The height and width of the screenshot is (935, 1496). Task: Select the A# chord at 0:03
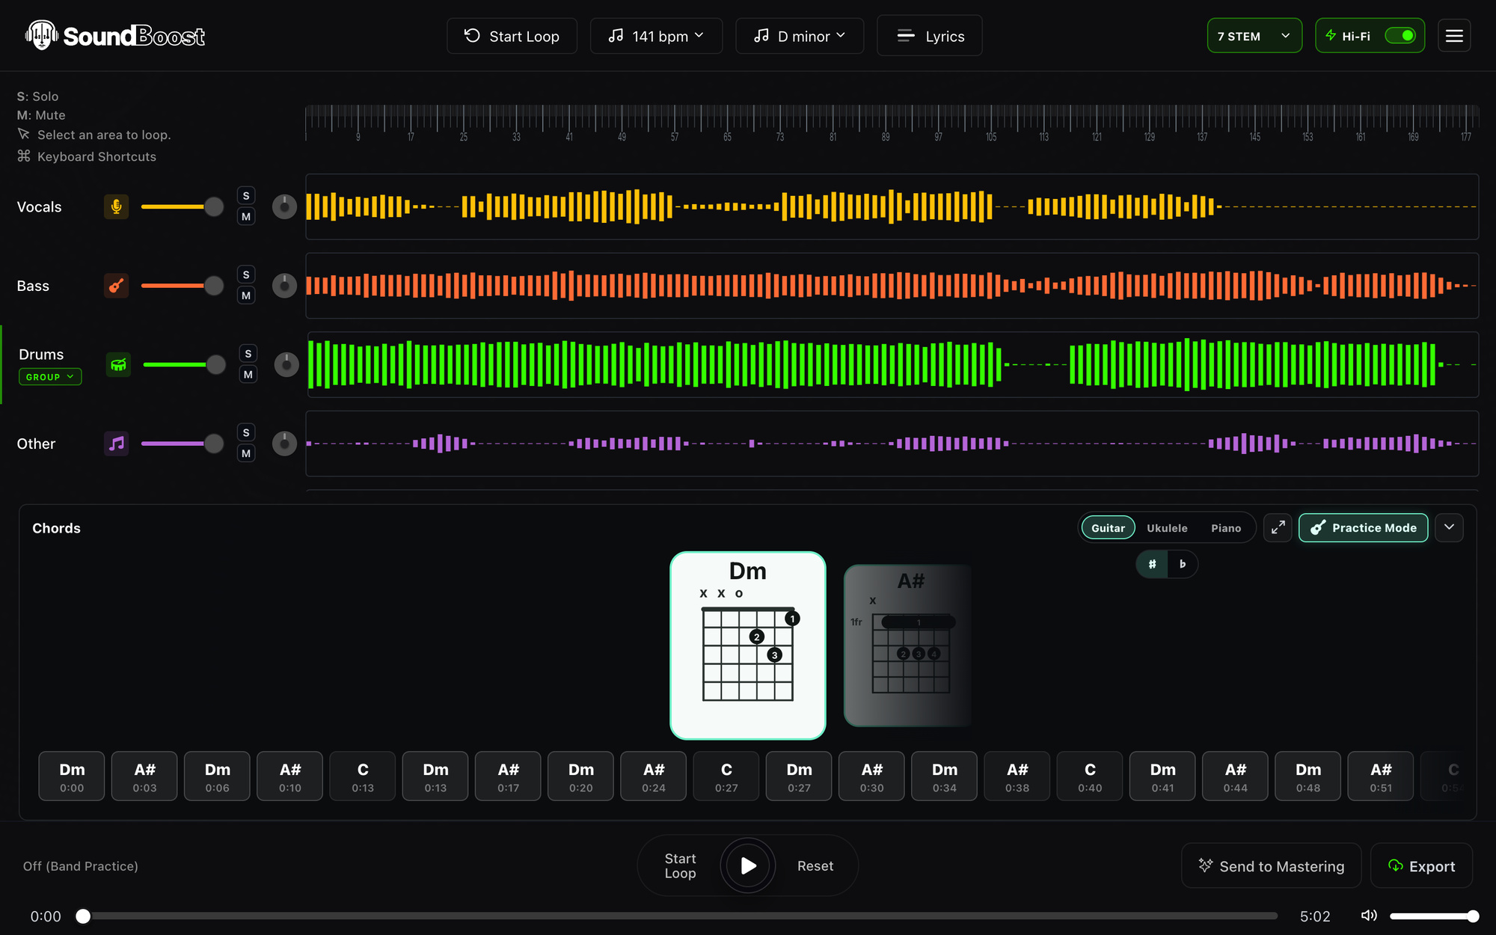point(144,776)
